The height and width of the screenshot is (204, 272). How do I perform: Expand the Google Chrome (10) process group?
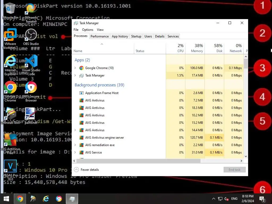point(75,68)
